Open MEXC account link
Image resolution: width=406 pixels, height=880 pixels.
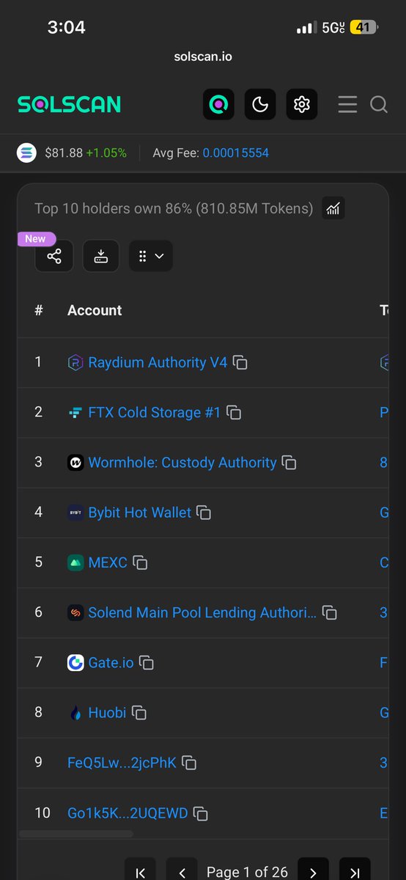tap(108, 562)
